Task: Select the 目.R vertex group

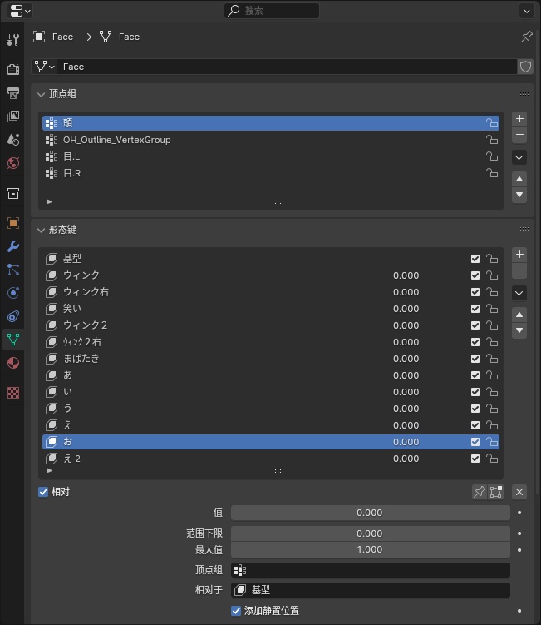Action: pyautogui.click(x=271, y=173)
